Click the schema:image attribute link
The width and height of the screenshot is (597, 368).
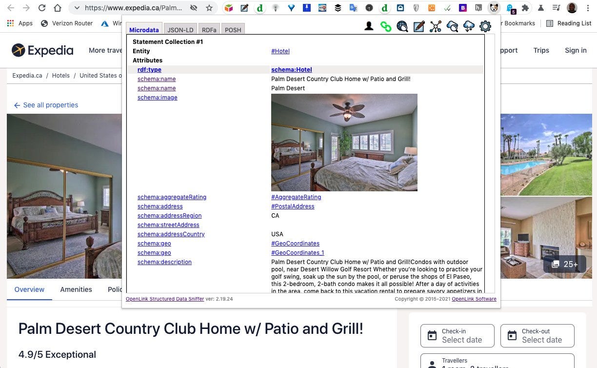point(158,98)
